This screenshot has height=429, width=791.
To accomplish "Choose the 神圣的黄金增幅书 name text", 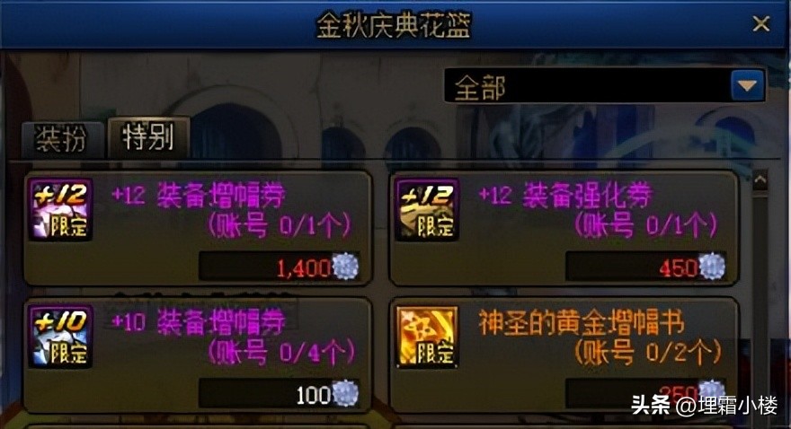I will (582, 323).
